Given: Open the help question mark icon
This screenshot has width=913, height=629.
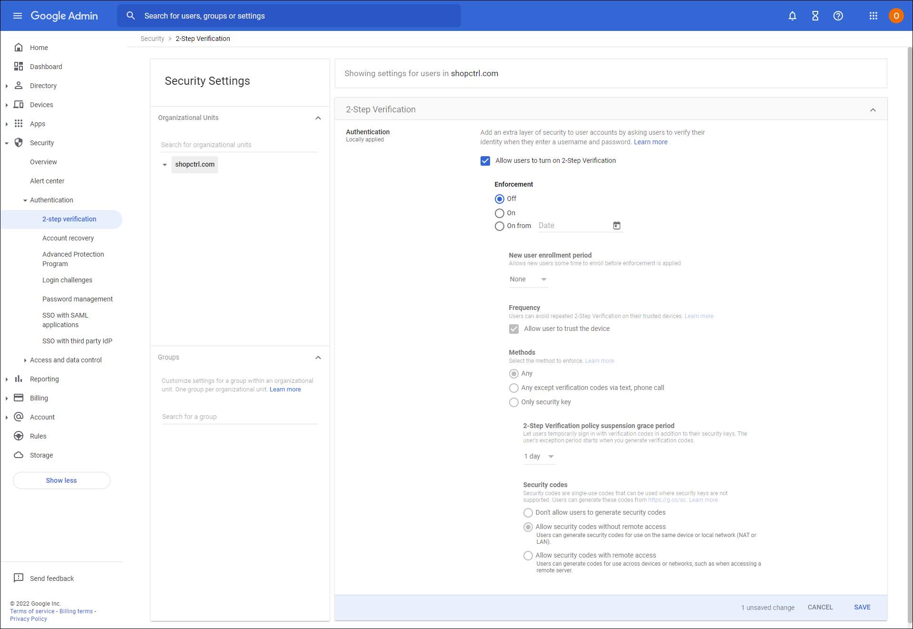Looking at the screenshot, I should [838, 16].
